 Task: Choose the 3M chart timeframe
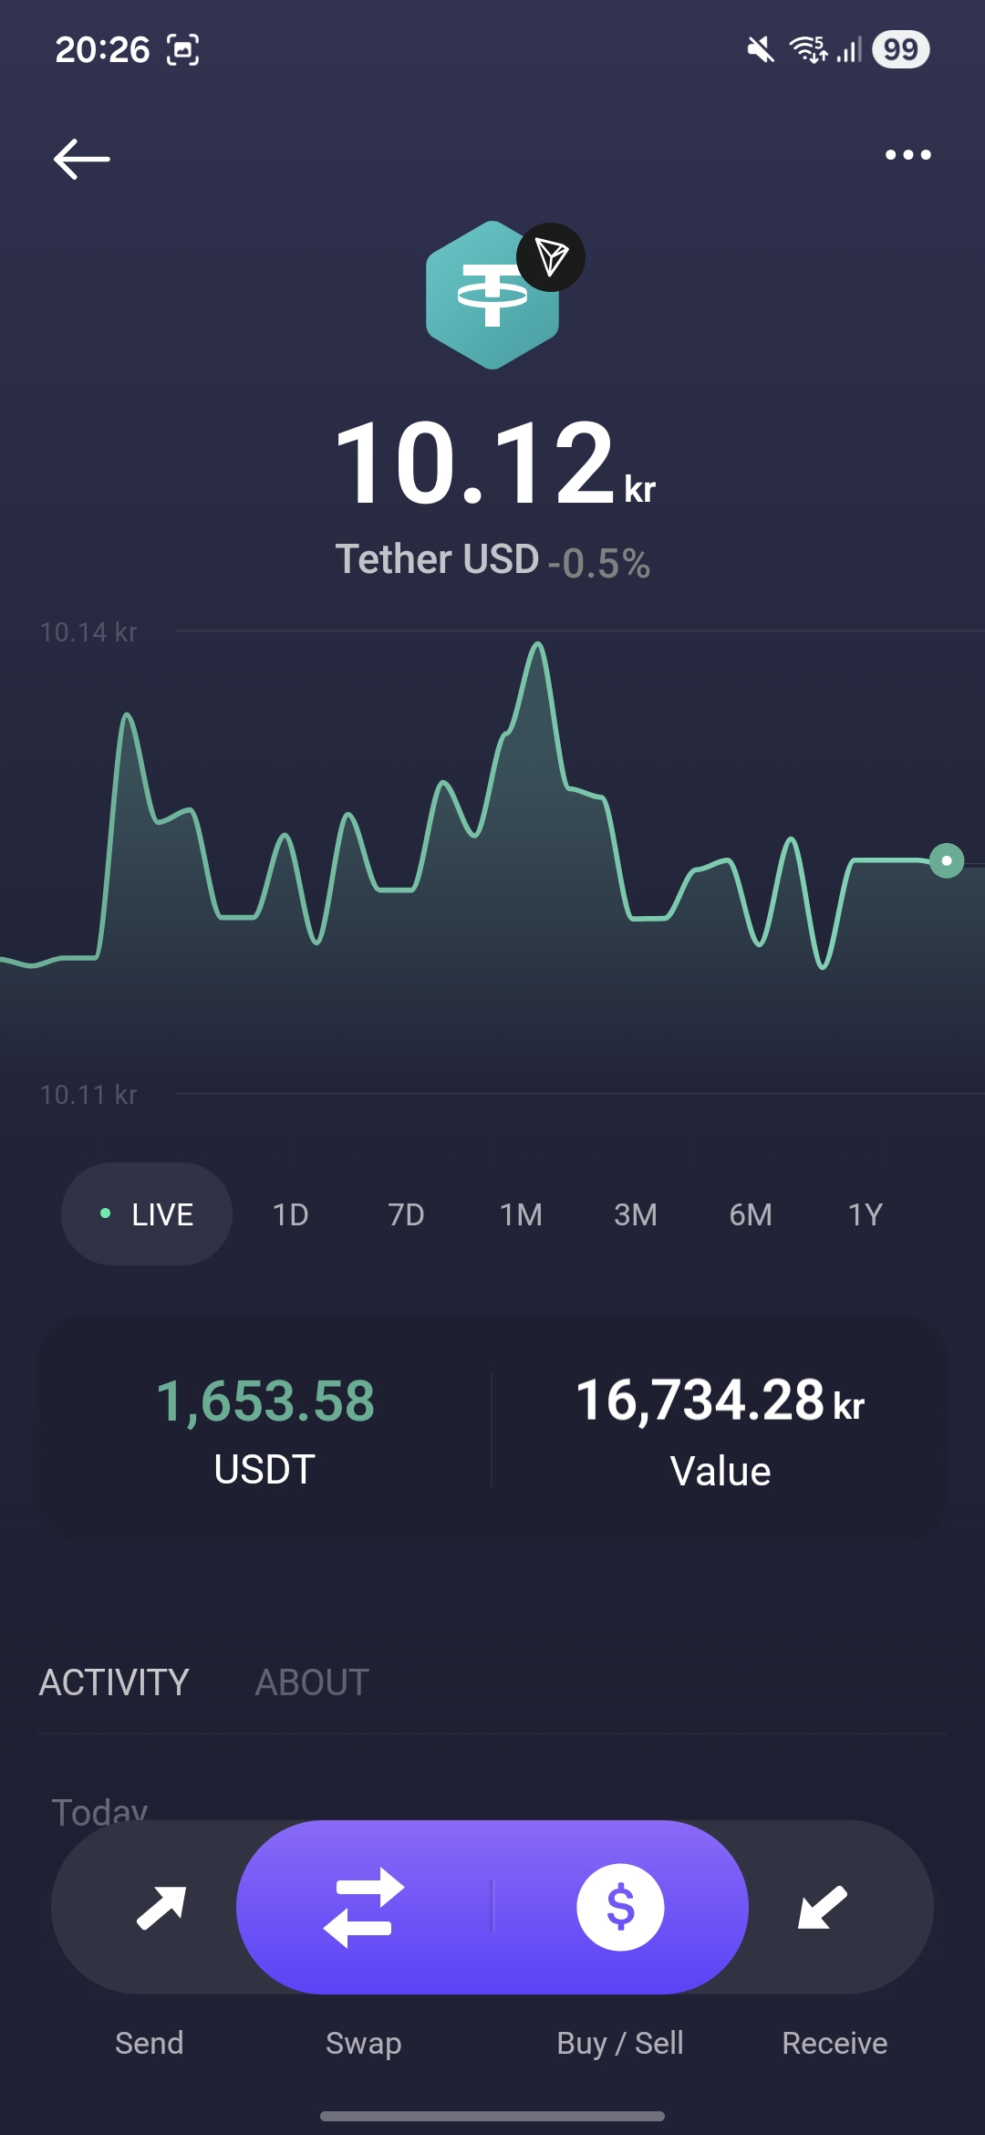pyautogui.click(x=636, y=1214)
